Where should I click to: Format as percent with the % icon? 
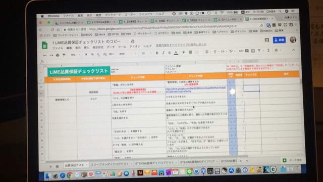[x=92, y=55]
